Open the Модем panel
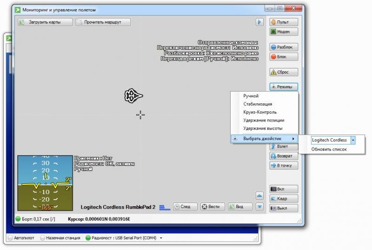Viewport: 372px width, 250px height. [x=283, y=32]
